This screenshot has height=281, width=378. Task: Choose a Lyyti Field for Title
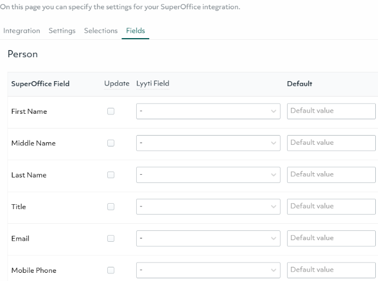point(208,207)
